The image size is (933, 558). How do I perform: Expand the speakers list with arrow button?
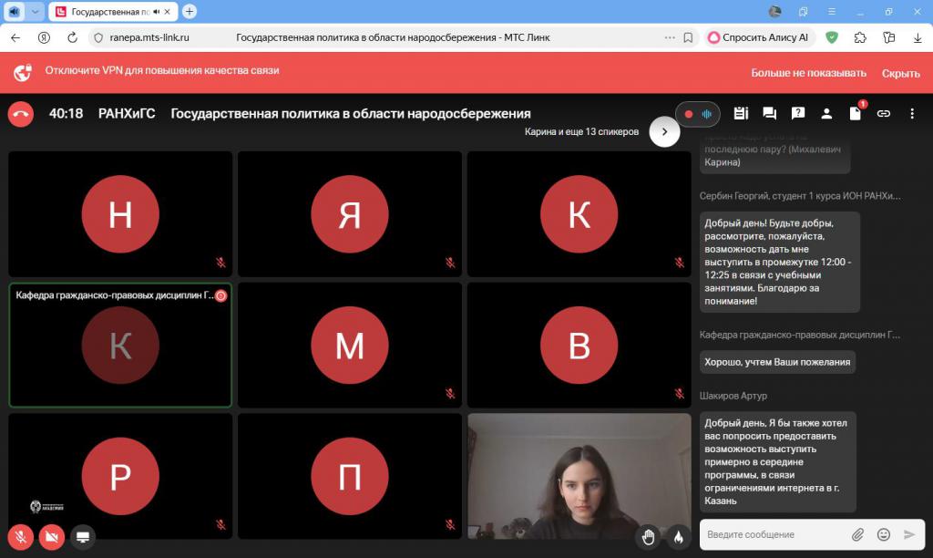(664, 131)
